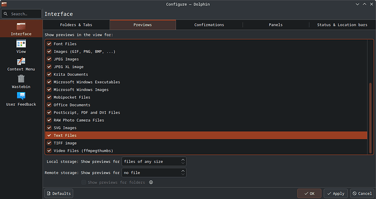Screen dimensions: 376x199
Task: Open the View settings category
Action: [21, 47]
